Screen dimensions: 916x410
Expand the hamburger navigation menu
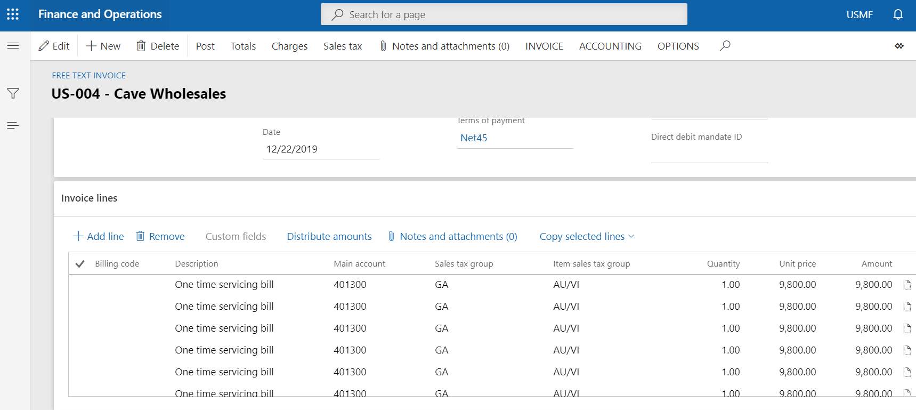[x=13, y=46]
